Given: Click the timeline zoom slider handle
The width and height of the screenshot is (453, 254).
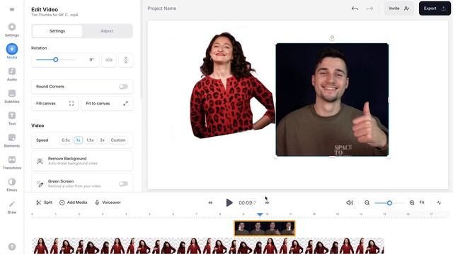Looking at the screenshot, I should pos(389,203).
